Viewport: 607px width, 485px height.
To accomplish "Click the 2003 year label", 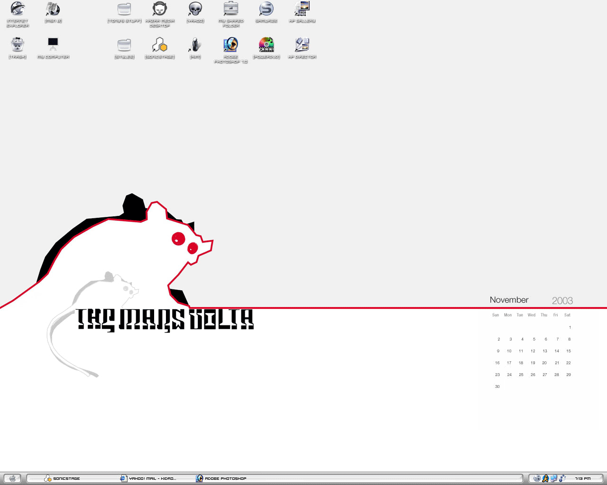I will pyautogui.click(x=562, y=301).
